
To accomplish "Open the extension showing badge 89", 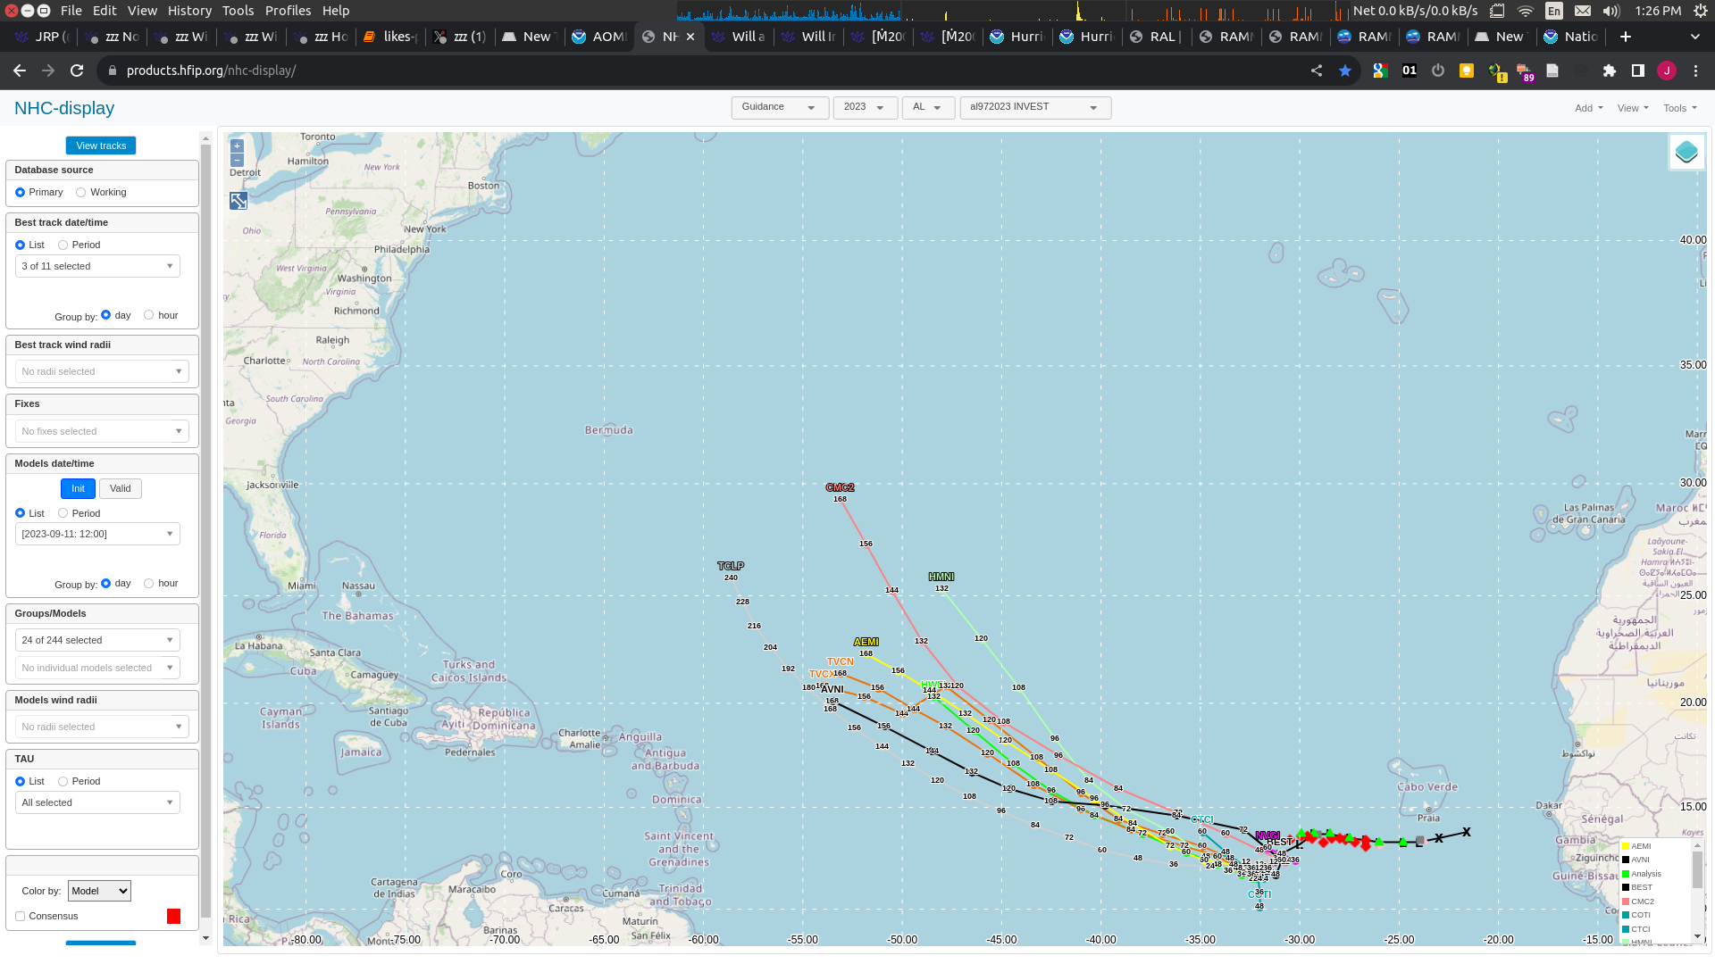I will [1525, 71].
